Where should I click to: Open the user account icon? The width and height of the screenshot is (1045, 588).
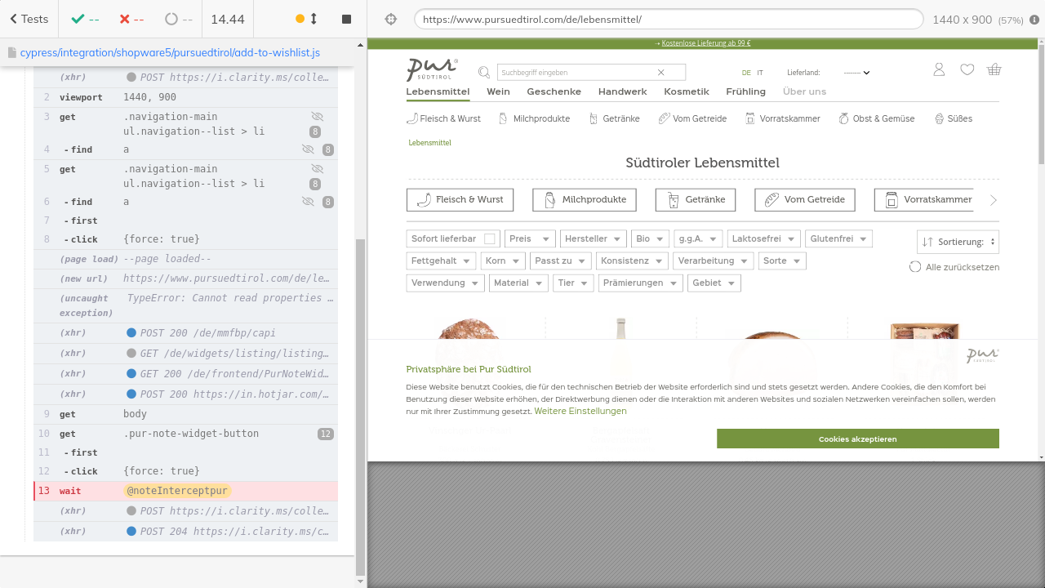(x=939, y=70)
